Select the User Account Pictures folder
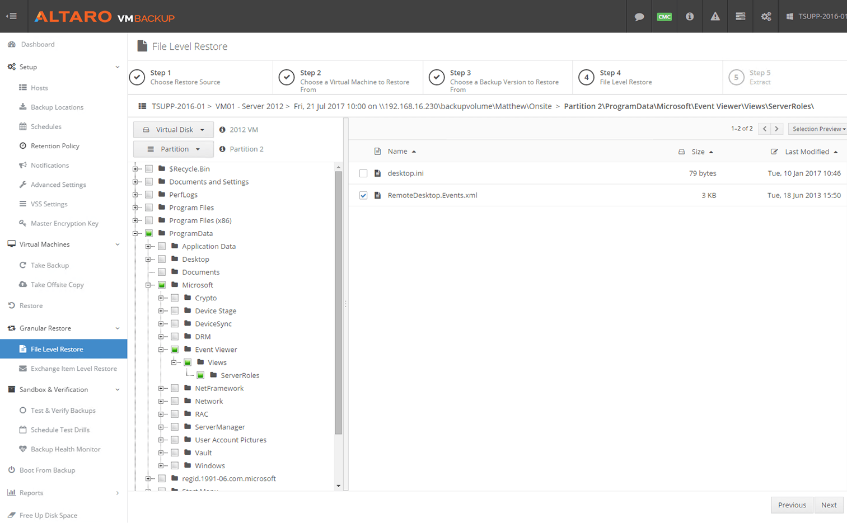The image size is (847, 523). point(231,440)
